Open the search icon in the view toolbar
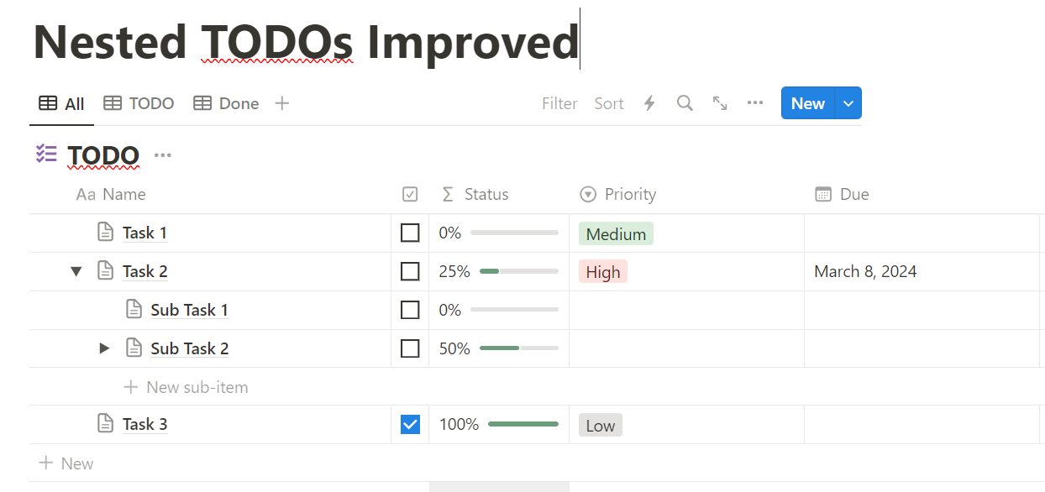Screen dimensions: 1045x492 684,102
